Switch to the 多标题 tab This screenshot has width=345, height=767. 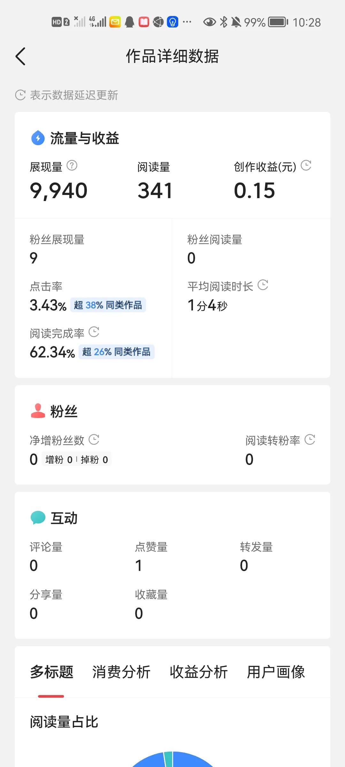tap(51, 672)
